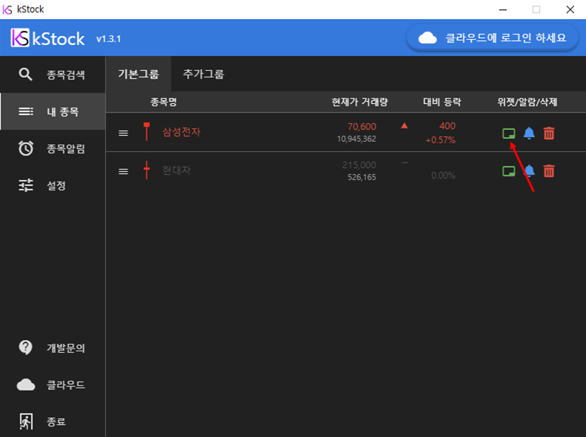Image resolution: width=586 pixels, height=437 pixels.
Task: Click 현재가 거래량 column header
Action: coord(360,102)
